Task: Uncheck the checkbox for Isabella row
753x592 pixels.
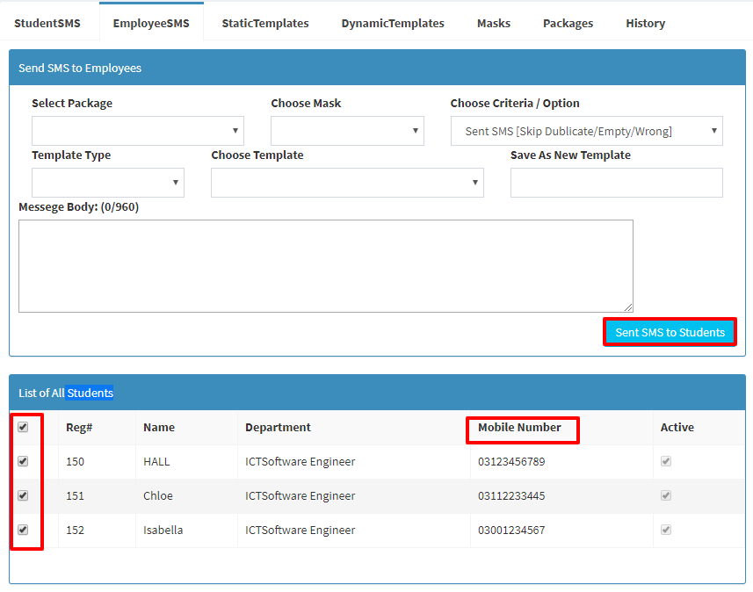Action: coord(23,530)
